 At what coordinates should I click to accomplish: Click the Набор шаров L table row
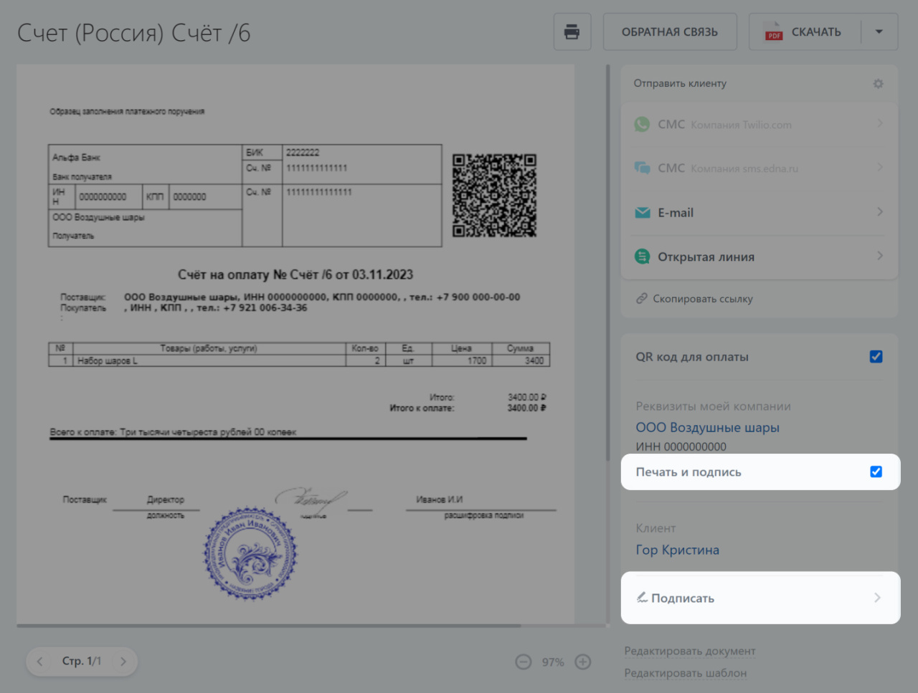pos(299,360)
